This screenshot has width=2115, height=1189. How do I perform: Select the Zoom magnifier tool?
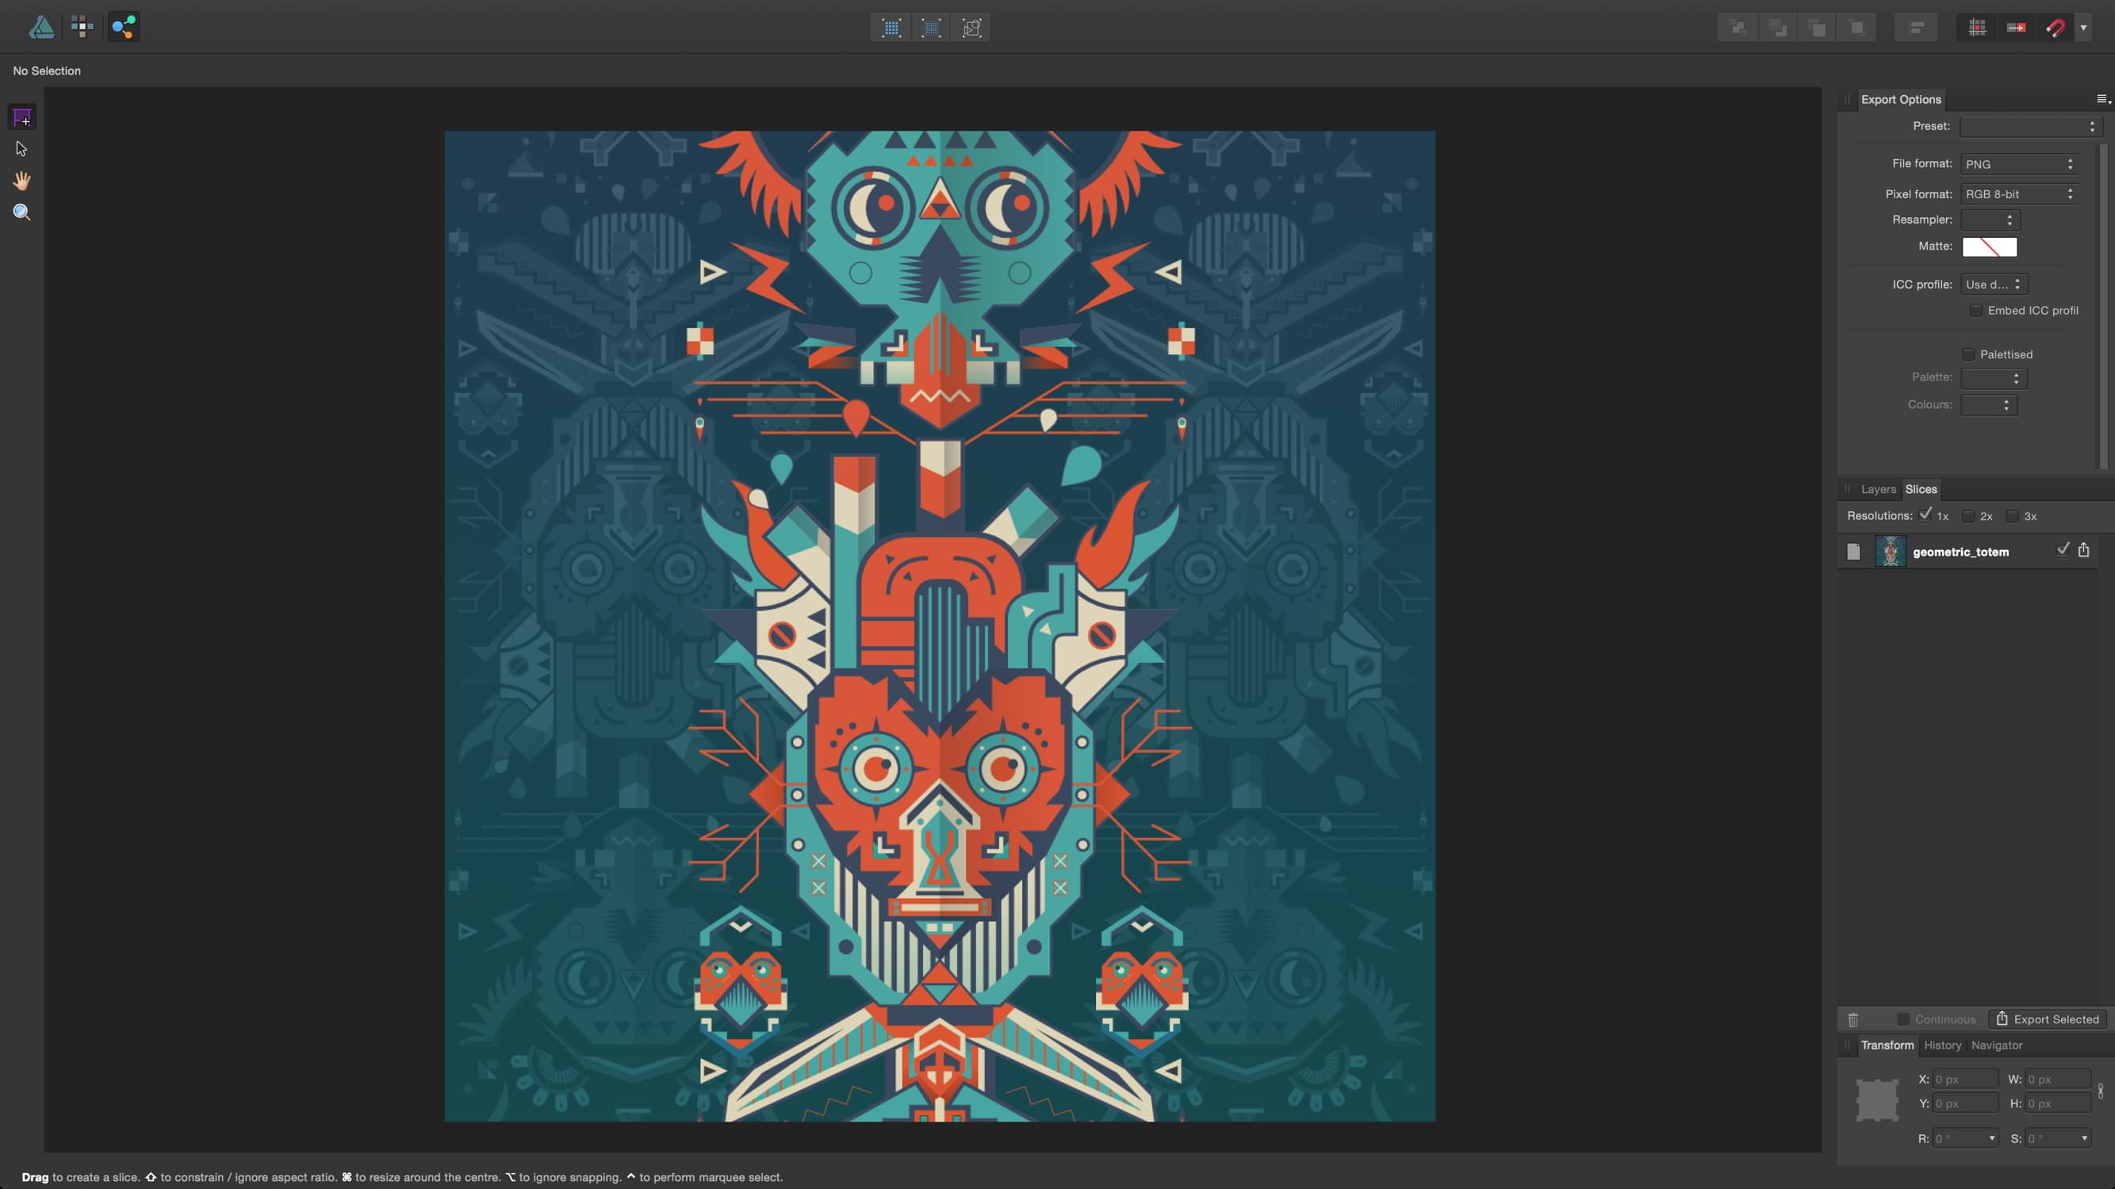coord(21,212)
